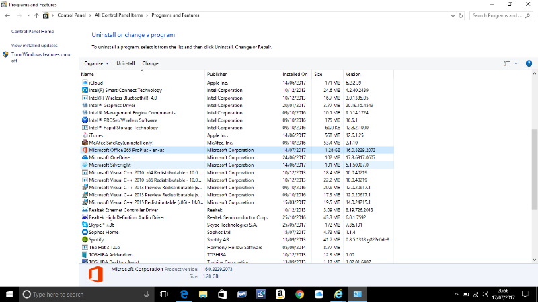538x302 pixels.
Task: Select the Intel Graphics Driver row
Action: [237, 106]
